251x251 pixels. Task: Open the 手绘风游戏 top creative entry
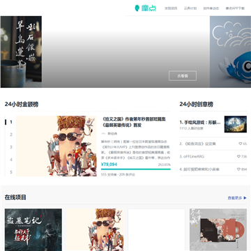coord(200,123)
